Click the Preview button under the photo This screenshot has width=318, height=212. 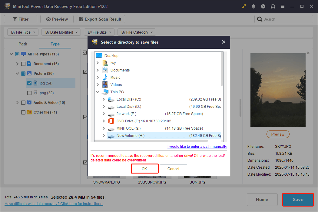278,134
